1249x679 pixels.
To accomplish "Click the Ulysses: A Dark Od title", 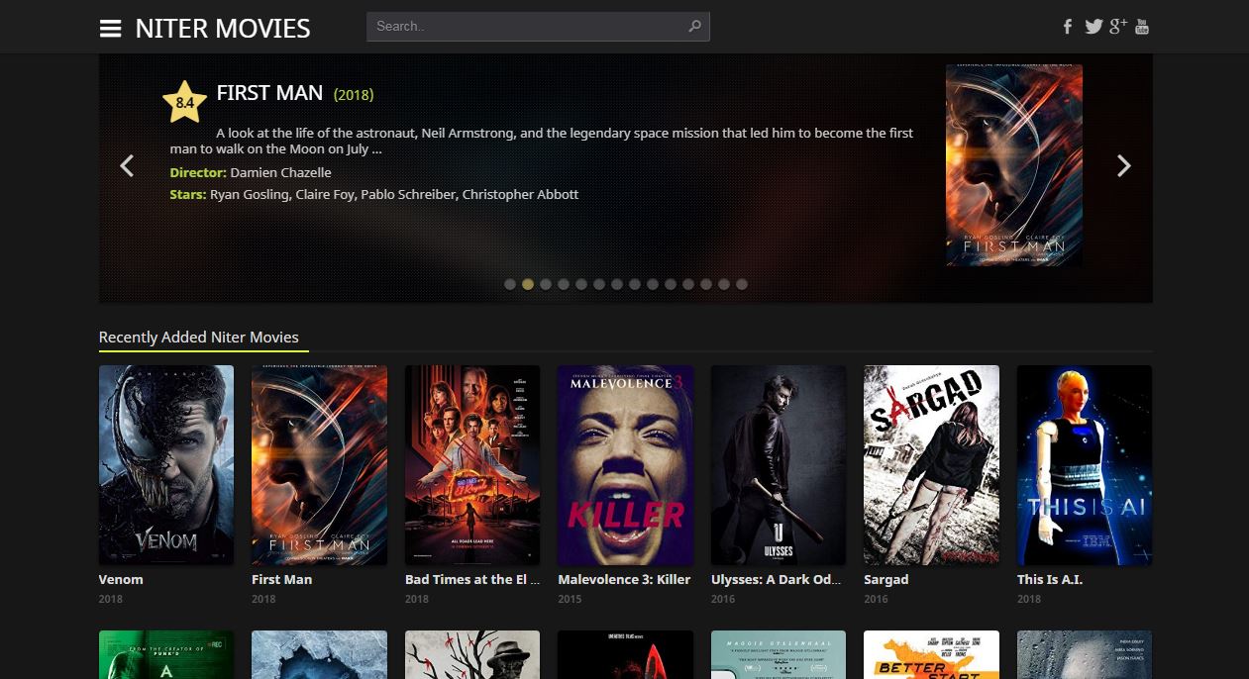I will 777,580.
